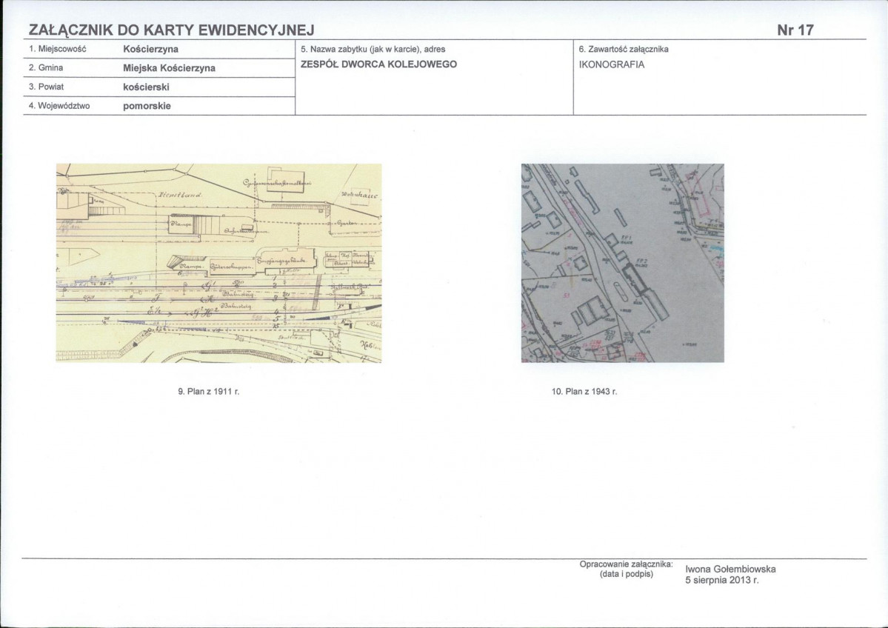This screenshot has width=888, height=628.
Task: Click the date "5 sierpnia 2013 r."
Action: pos(722,580)
